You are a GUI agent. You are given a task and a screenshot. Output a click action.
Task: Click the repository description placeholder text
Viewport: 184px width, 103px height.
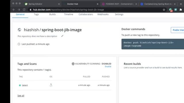(x=37, y=36)
